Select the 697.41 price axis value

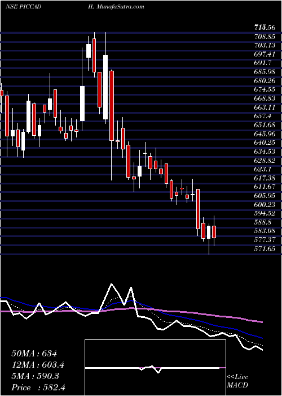(264, 55)
